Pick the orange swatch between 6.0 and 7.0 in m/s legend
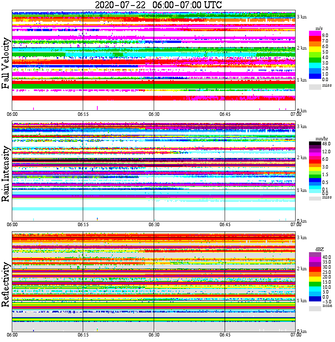The image size is (335, 342). point(315,44)
